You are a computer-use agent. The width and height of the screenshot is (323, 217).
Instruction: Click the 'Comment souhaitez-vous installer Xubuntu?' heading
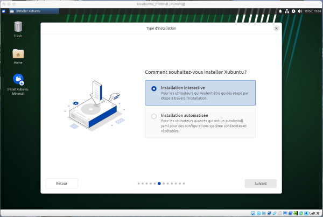[196, 72]
